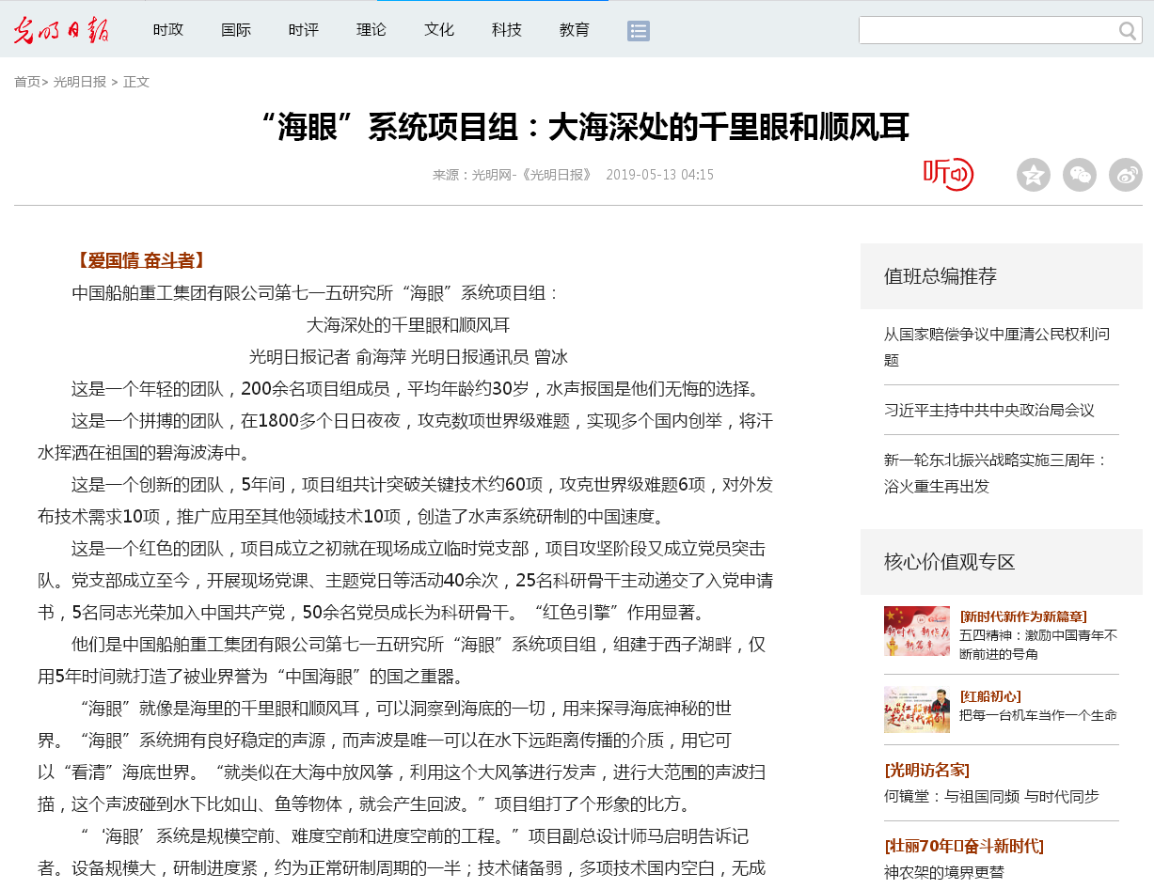Click byline 光明日报记者 俞海萍
1154x889 pixels.
pos(327,357)
